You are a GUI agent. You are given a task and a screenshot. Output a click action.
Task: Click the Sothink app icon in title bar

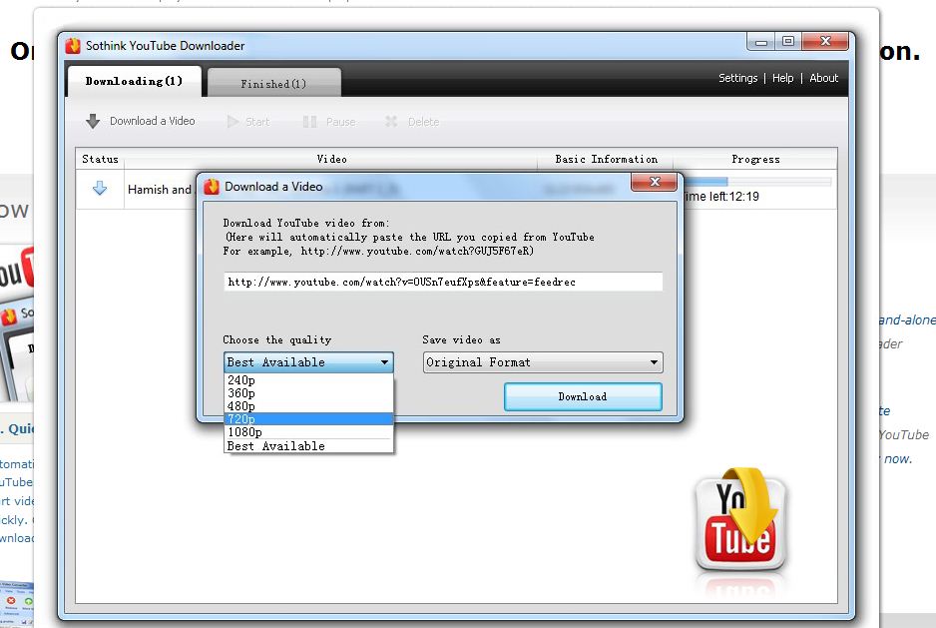[73, 46]
